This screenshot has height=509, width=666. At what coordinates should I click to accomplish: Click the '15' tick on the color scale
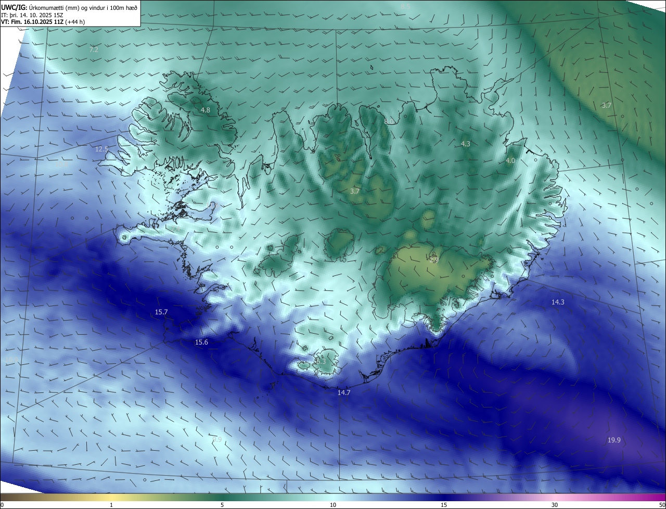click(x=444, y=505)
